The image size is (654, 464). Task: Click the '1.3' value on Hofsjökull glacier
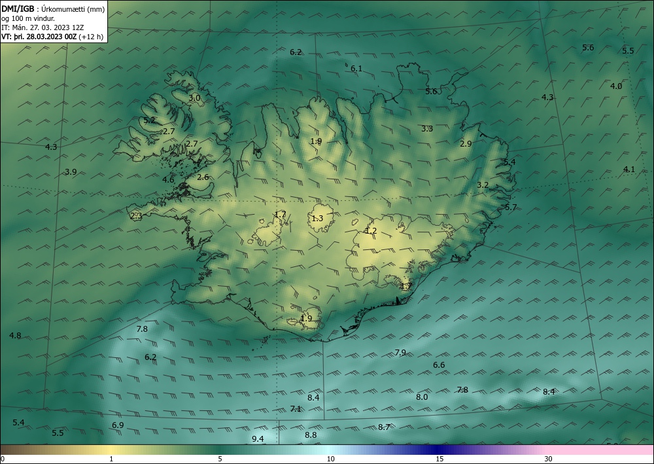point(317,218)
